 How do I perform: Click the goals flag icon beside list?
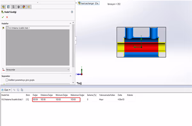3,28
